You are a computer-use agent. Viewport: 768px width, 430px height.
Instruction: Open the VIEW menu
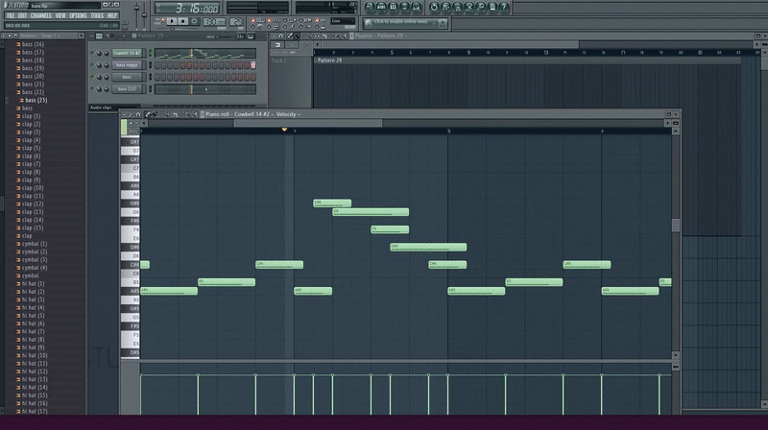tap(60, 15)
